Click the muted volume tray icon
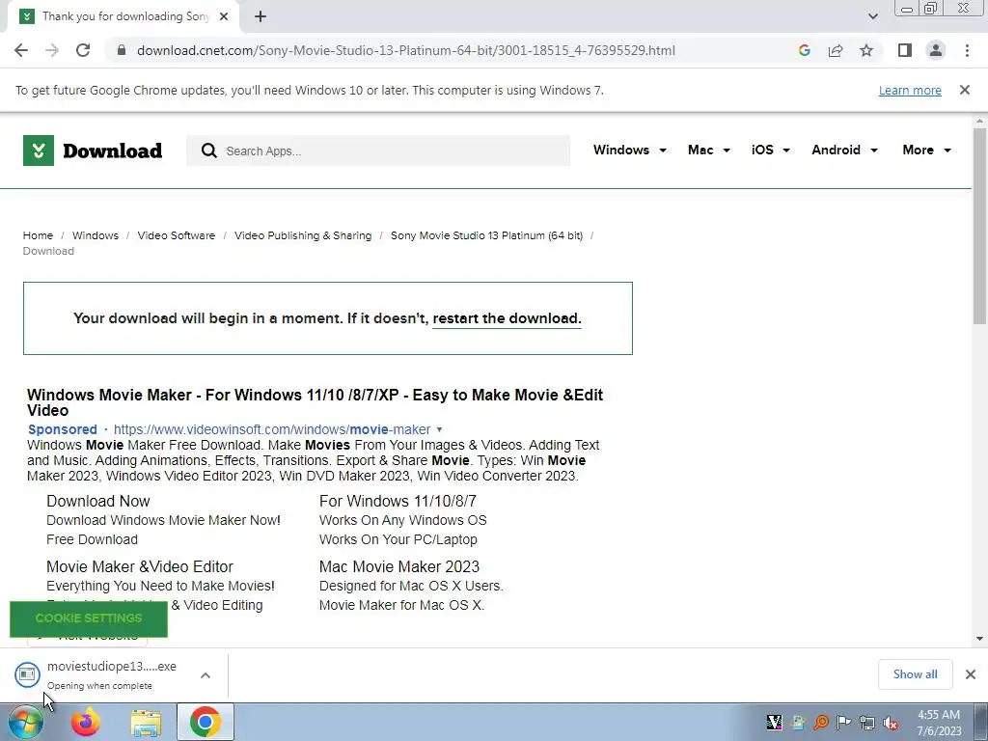This screenshot has width=988, height=741. (891, 723)
